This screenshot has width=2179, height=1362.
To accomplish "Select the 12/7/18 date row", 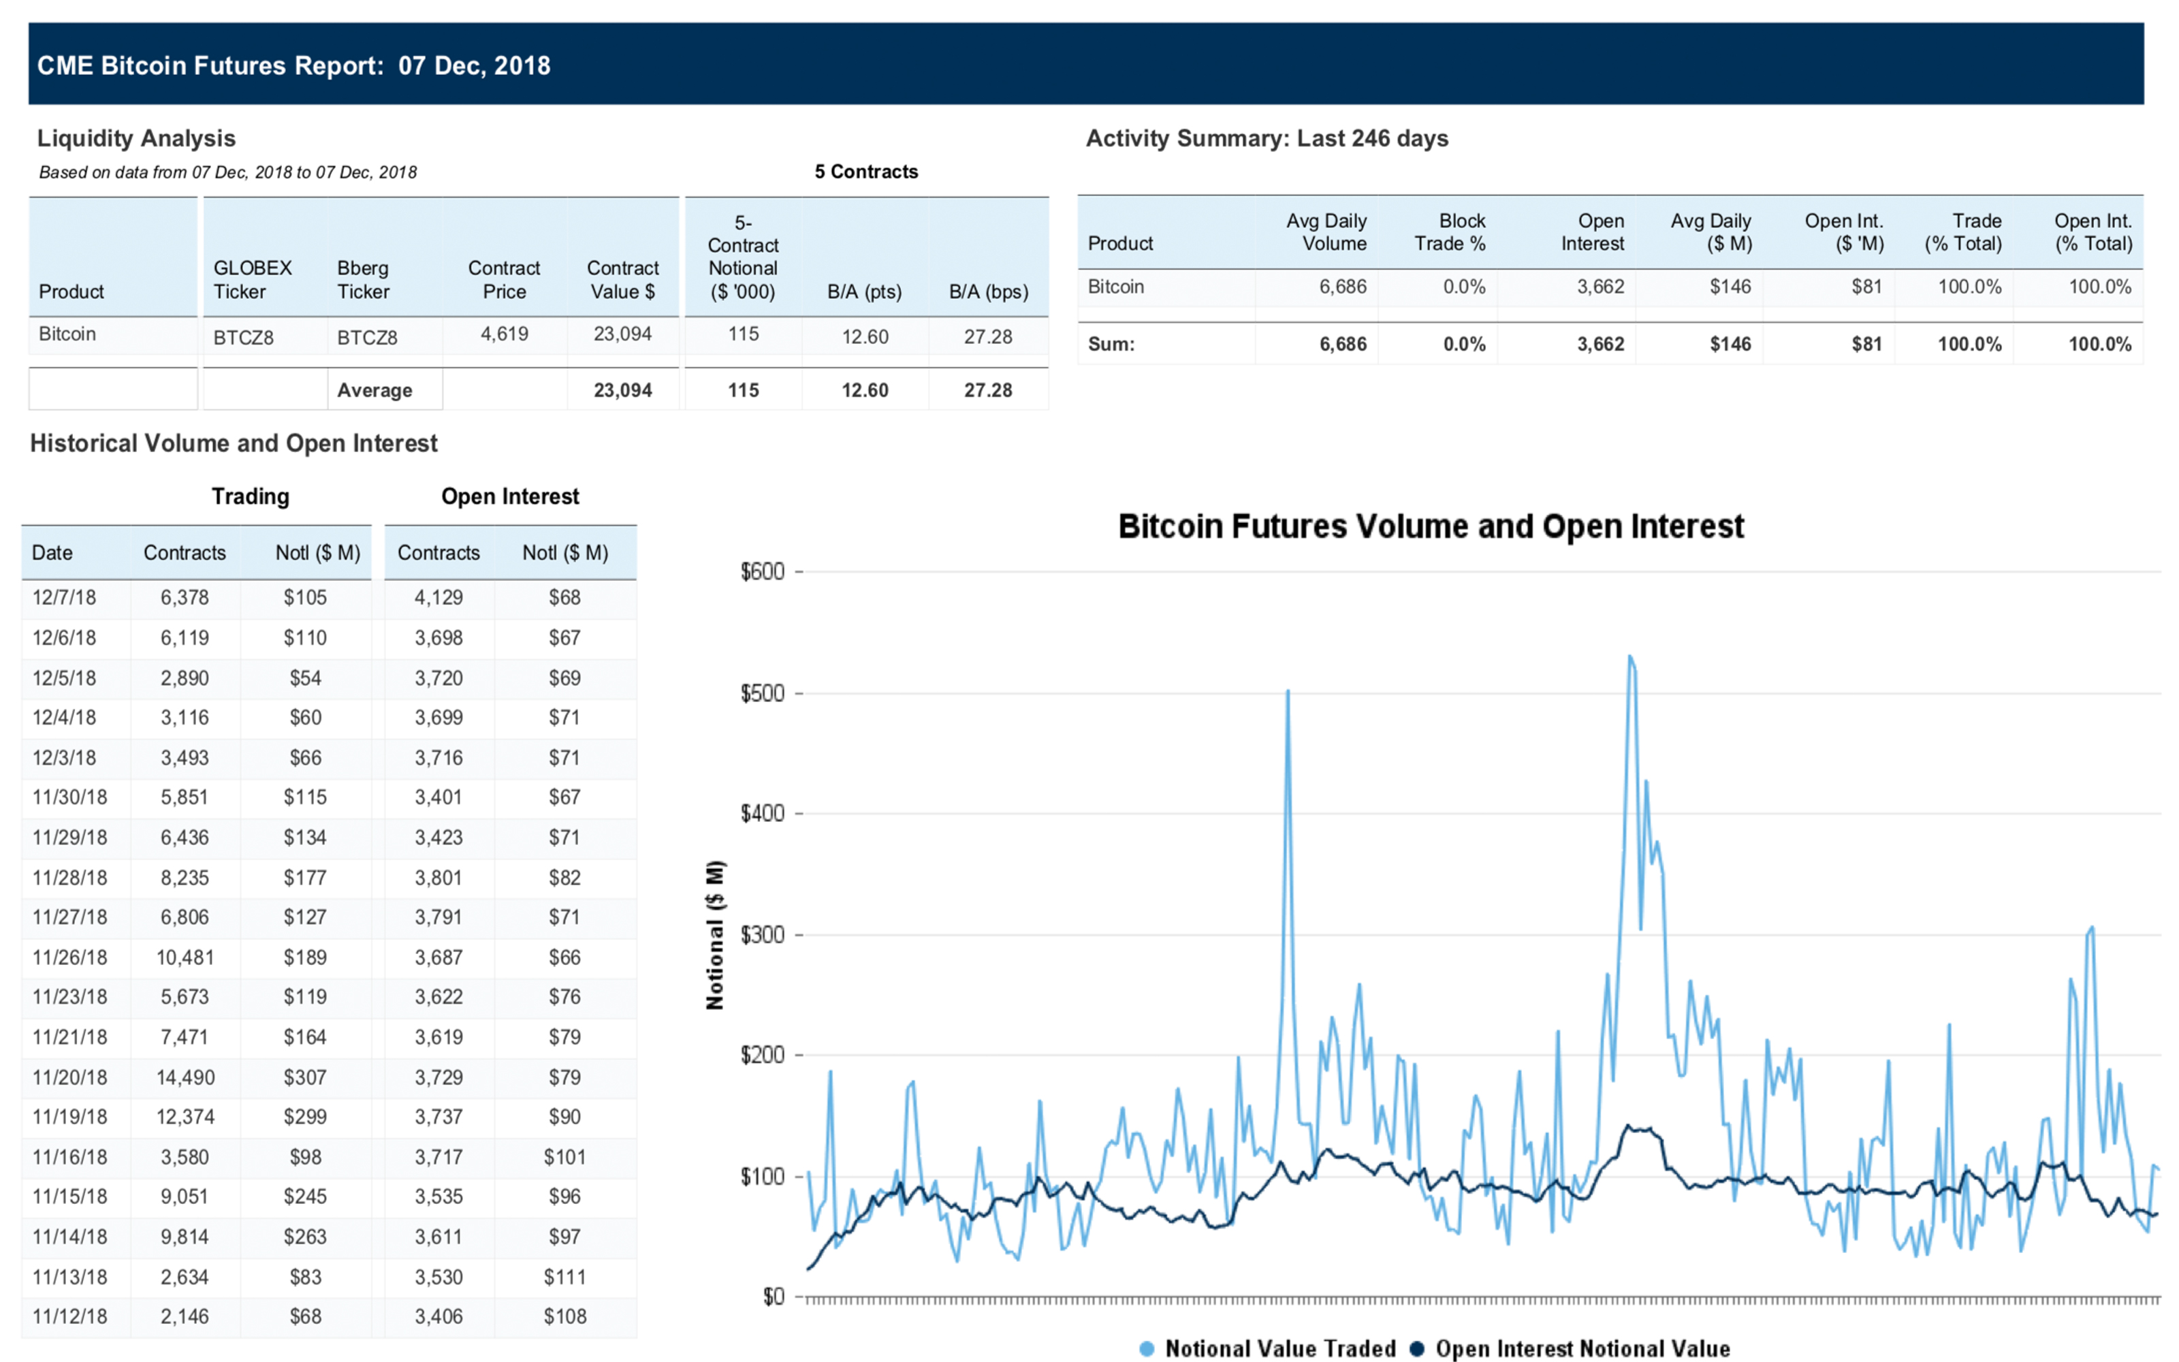I will point(64,597).
